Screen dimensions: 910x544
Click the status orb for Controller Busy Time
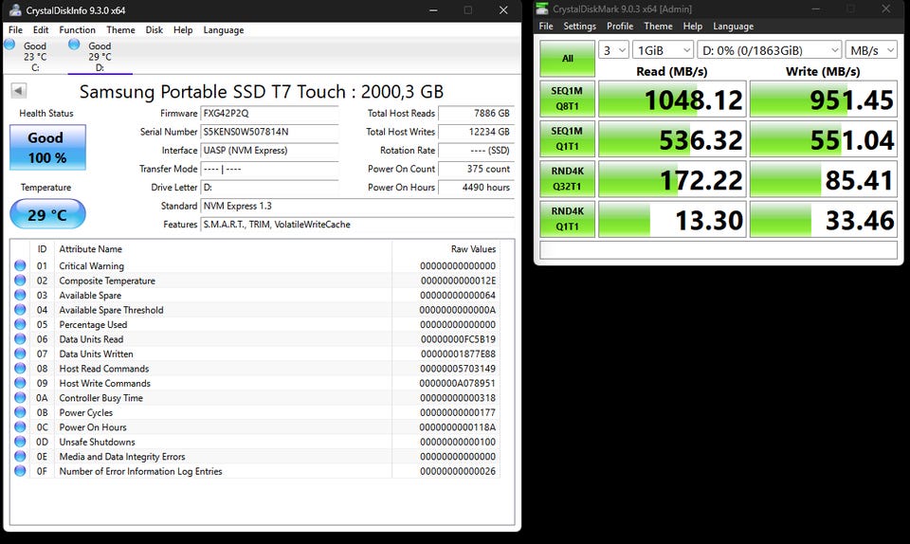[20, 397]
